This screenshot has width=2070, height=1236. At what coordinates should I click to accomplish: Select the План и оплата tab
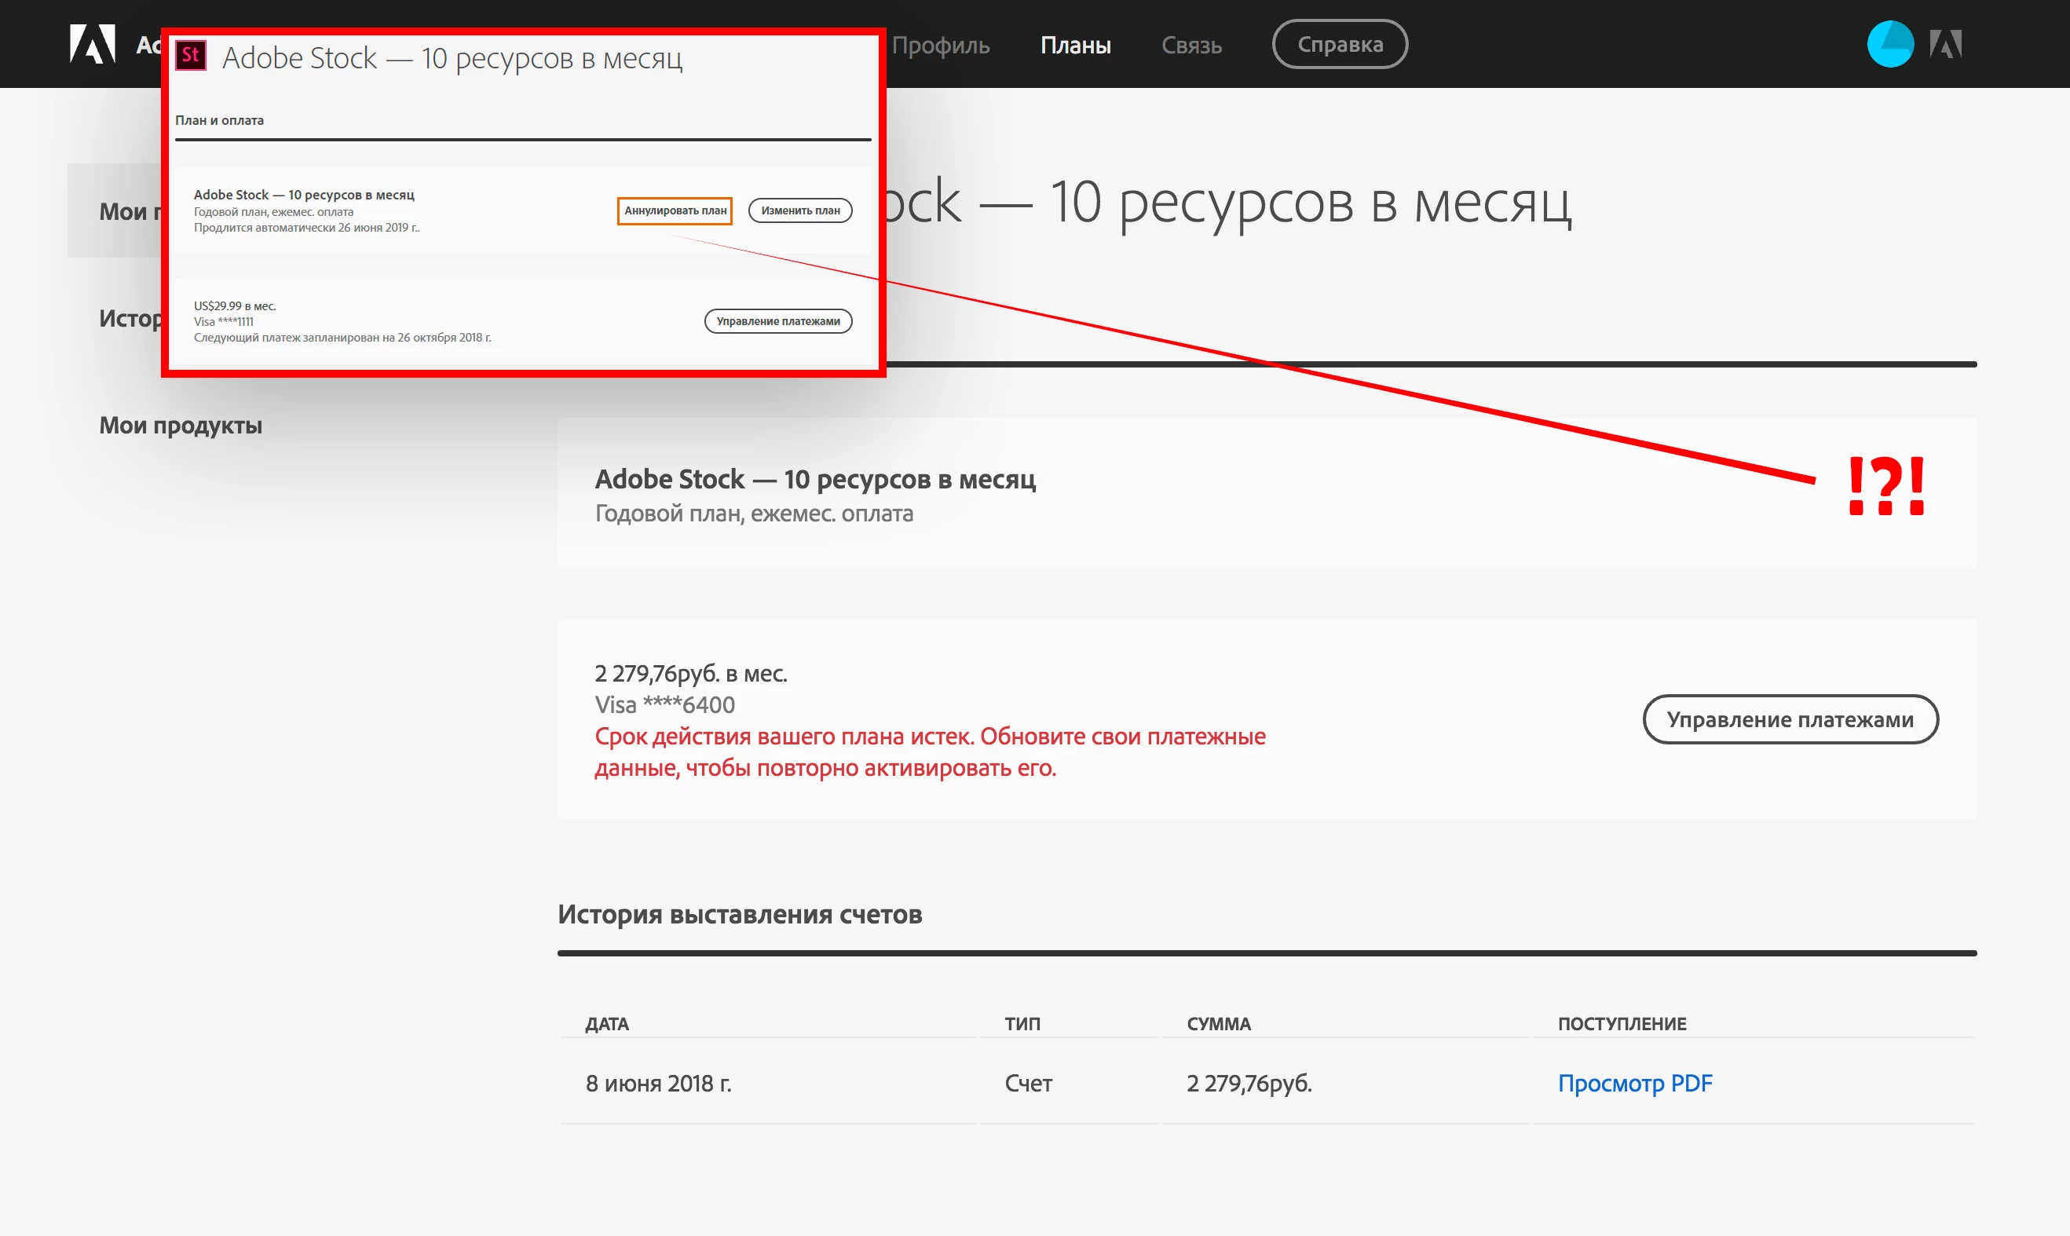[219, 121]
